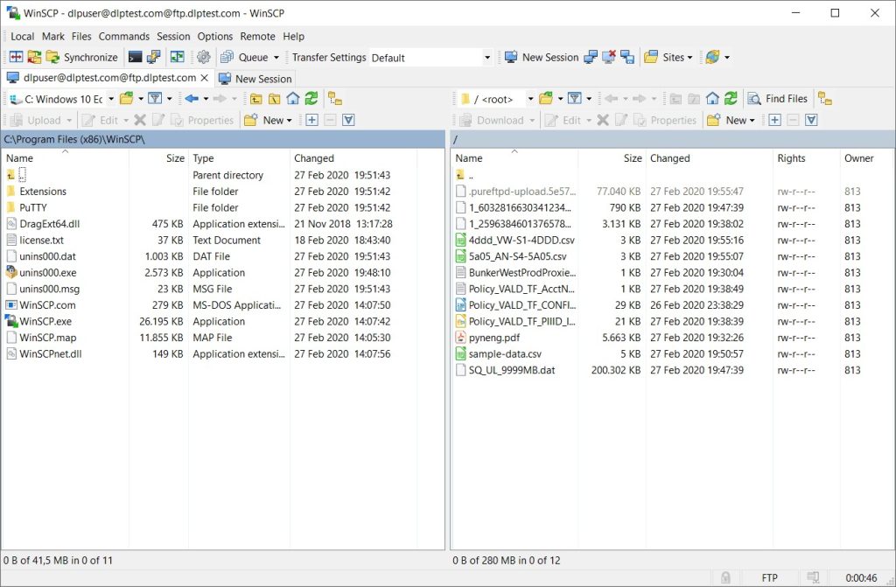
Task: Expand the Queue dropdown arrow
Action: pyautogui.click(x=276, y=57)
